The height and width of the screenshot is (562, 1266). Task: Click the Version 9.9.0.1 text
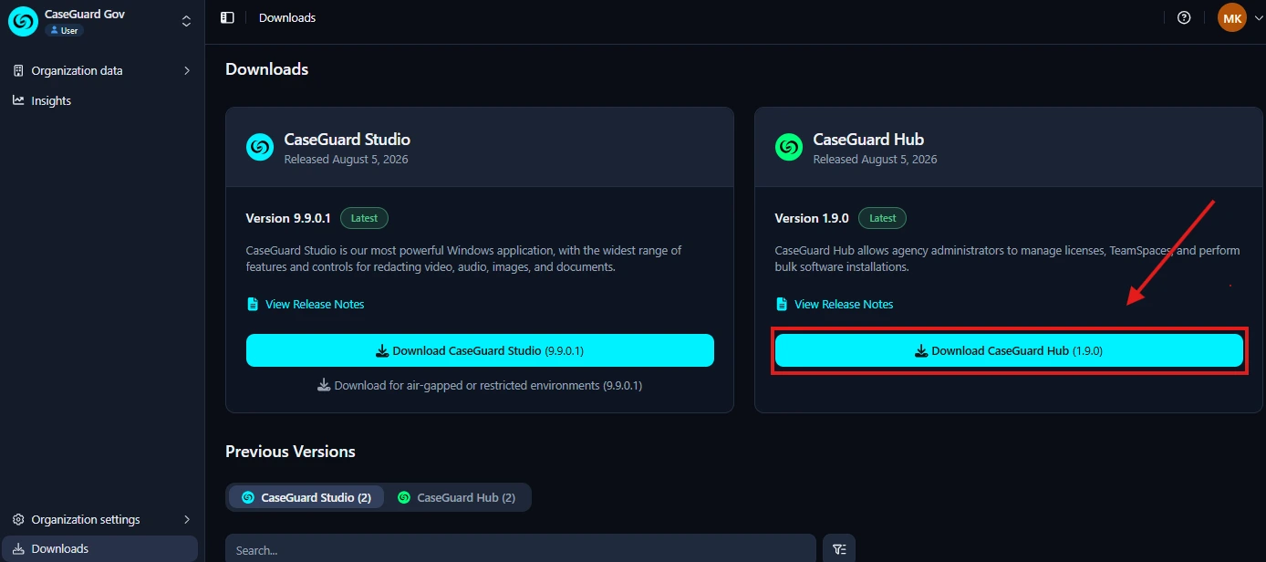[x=288, y=218]
